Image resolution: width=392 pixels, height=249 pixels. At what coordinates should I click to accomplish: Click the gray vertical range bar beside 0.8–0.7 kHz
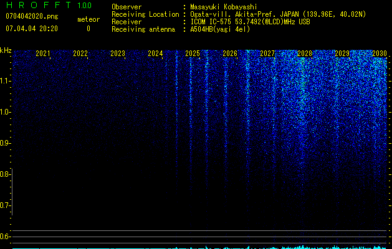click(x=12, y=192)
